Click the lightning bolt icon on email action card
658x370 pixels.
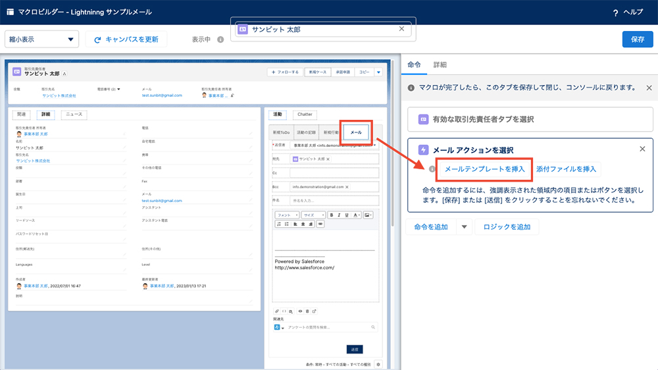(423, 150)
